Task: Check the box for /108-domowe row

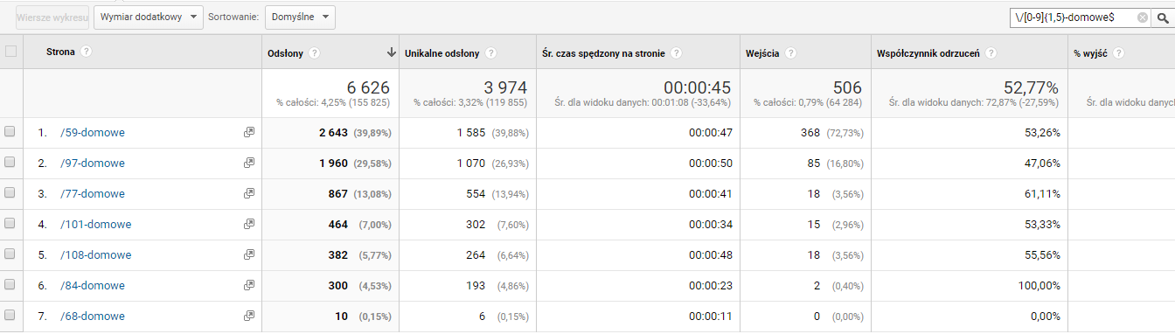Action: (x=10, y=254)
